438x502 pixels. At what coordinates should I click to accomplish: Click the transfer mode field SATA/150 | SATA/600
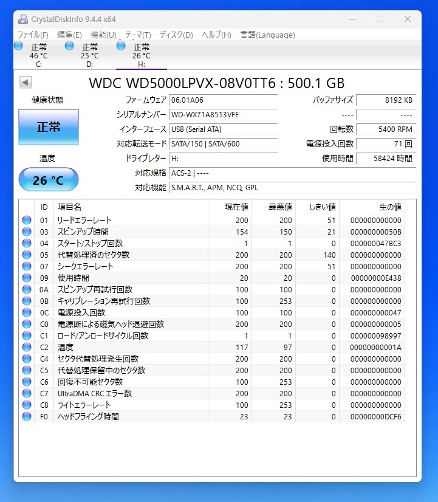point(224,144)
